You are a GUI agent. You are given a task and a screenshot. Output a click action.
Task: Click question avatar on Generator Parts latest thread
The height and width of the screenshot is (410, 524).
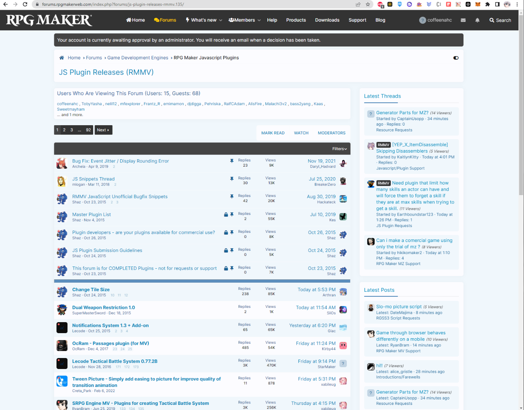pos(371,114)
